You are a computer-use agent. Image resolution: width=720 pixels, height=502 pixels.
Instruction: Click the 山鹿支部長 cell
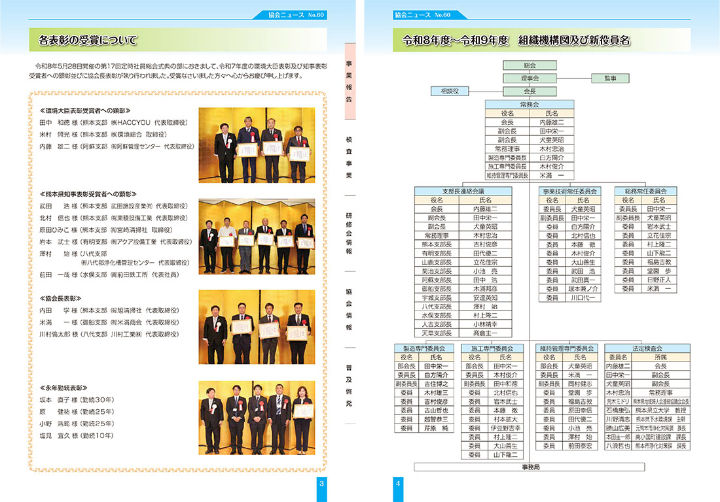point(437,262)
